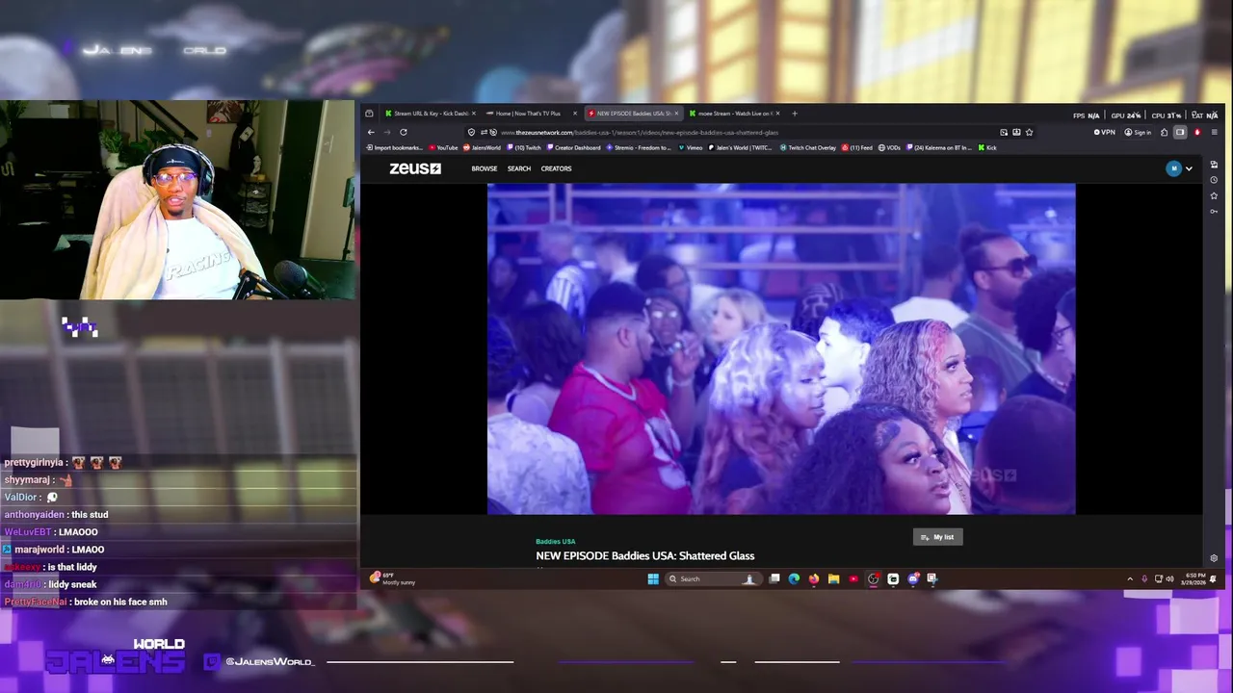This screenshot has width=1233, height=693.
Task: Click the Baddies USA series link
Action: [556, 542]
